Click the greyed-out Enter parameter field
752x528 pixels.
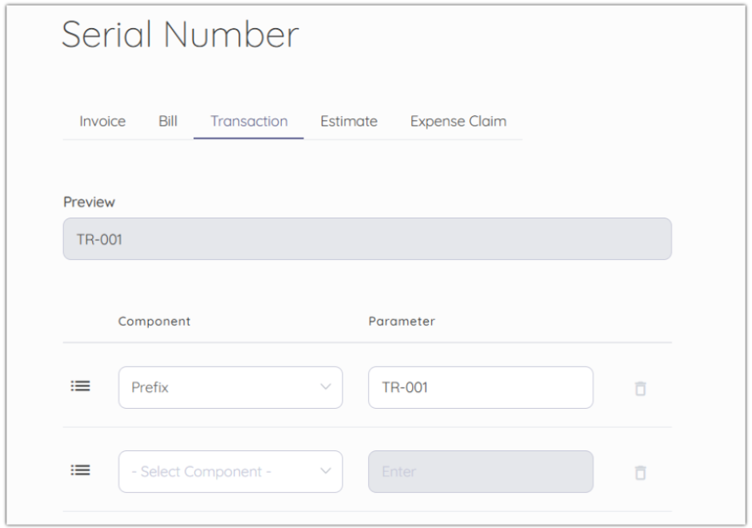tap(480, 471)
